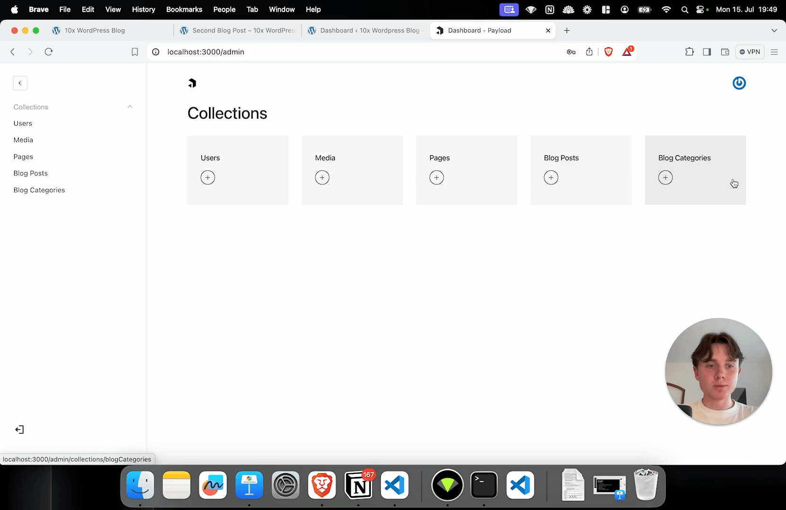The height and width of the screenshot is (510, 786).
Task: Open Blog Posts link in sidebar
Action: pos(31,173)
